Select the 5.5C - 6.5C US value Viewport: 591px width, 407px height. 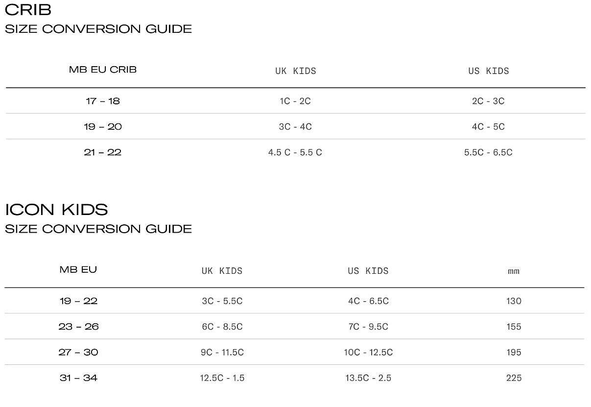click(488, 152)
